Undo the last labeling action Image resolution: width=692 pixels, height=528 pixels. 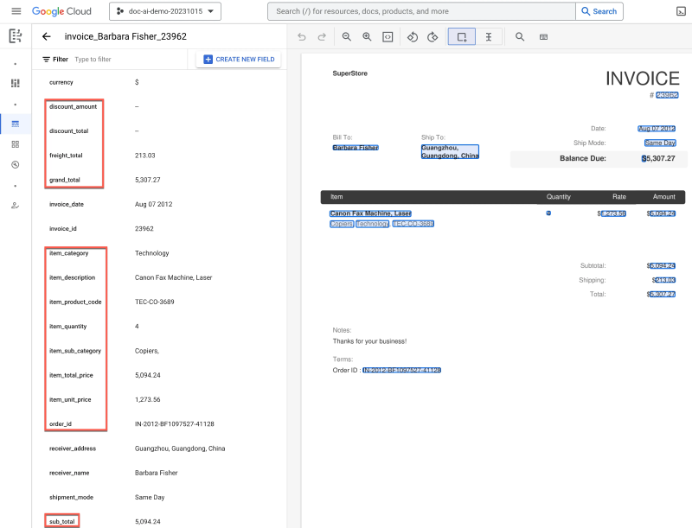pos(302,37)
